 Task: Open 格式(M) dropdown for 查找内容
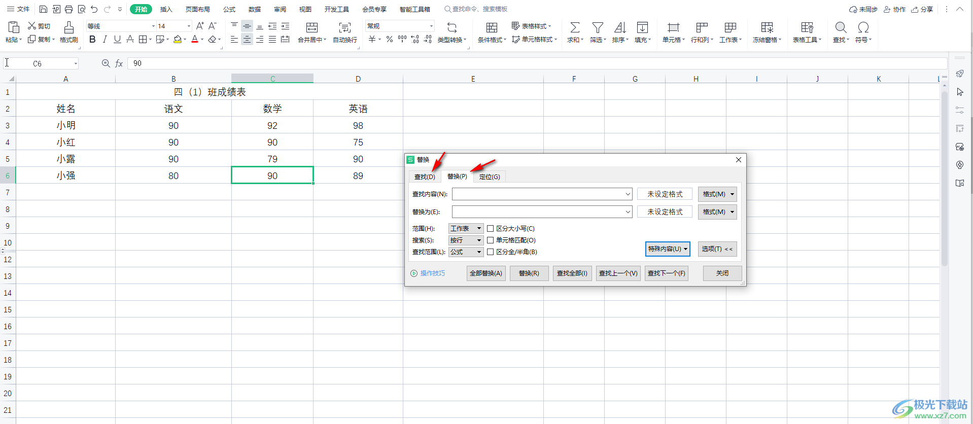point(717,194)
